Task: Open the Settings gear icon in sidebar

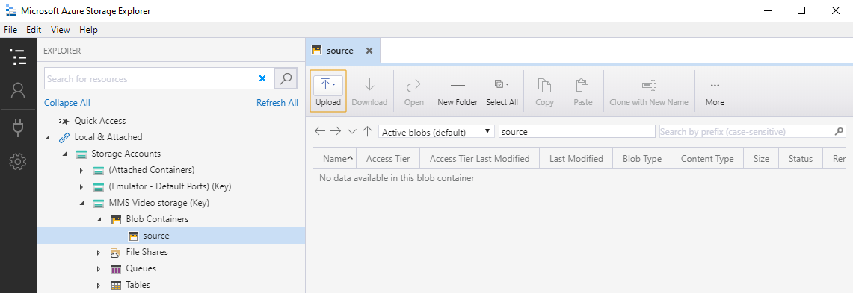Action: coord(18,161)
